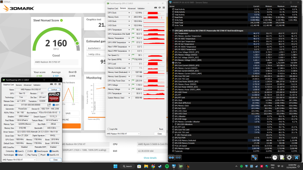This screenshot has width=303, height=170.
Task: Click Reset button in GPU-Z Sensors window
Action: (x=161, y=129)
